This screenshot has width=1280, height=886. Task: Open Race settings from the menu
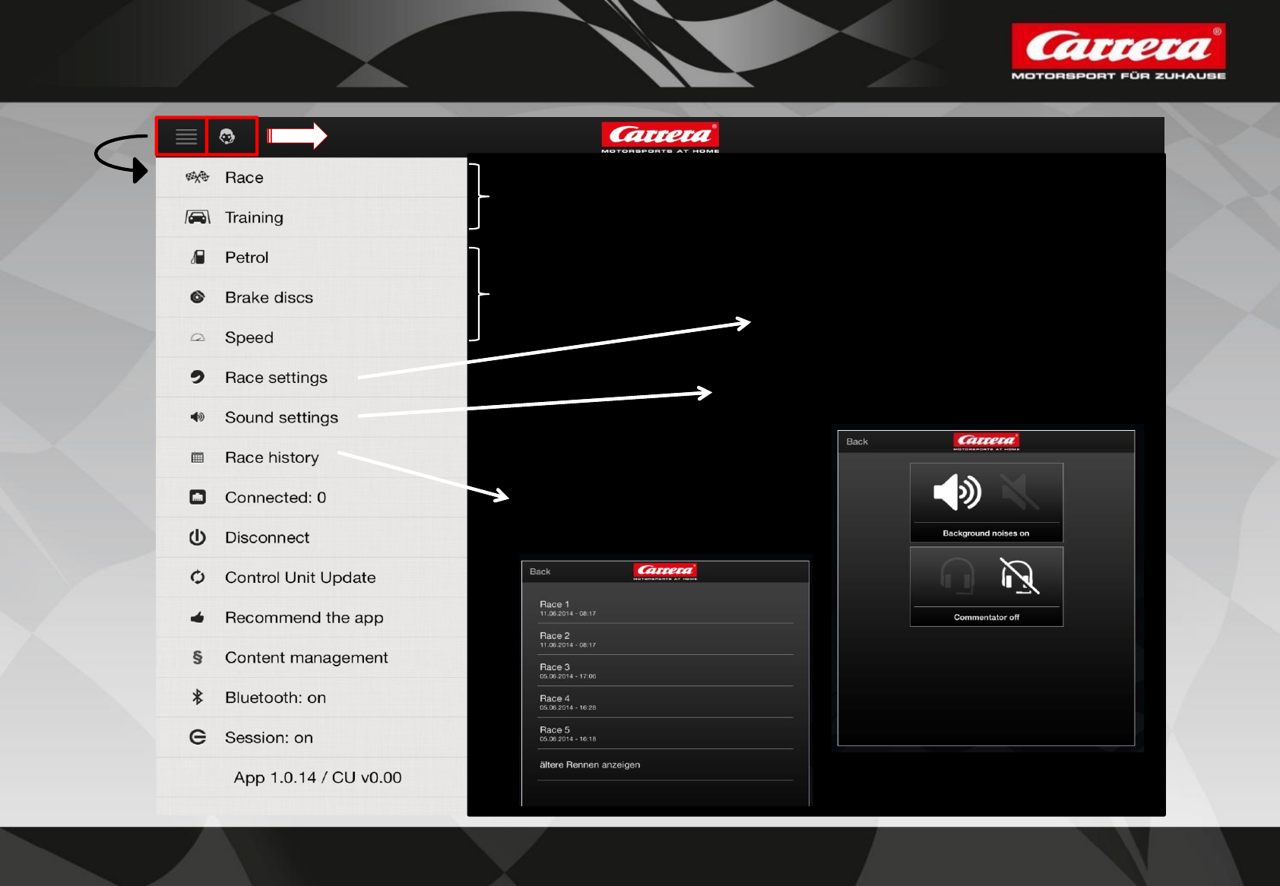point(312,377)
